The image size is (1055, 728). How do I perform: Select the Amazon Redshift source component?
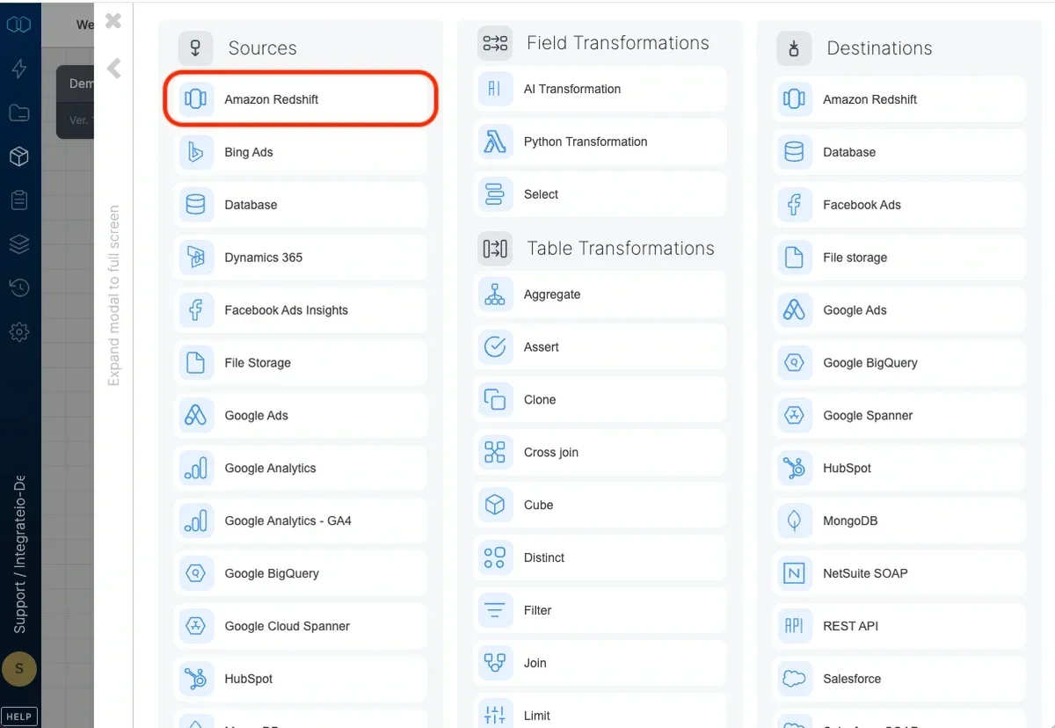(x=299, y=98)
